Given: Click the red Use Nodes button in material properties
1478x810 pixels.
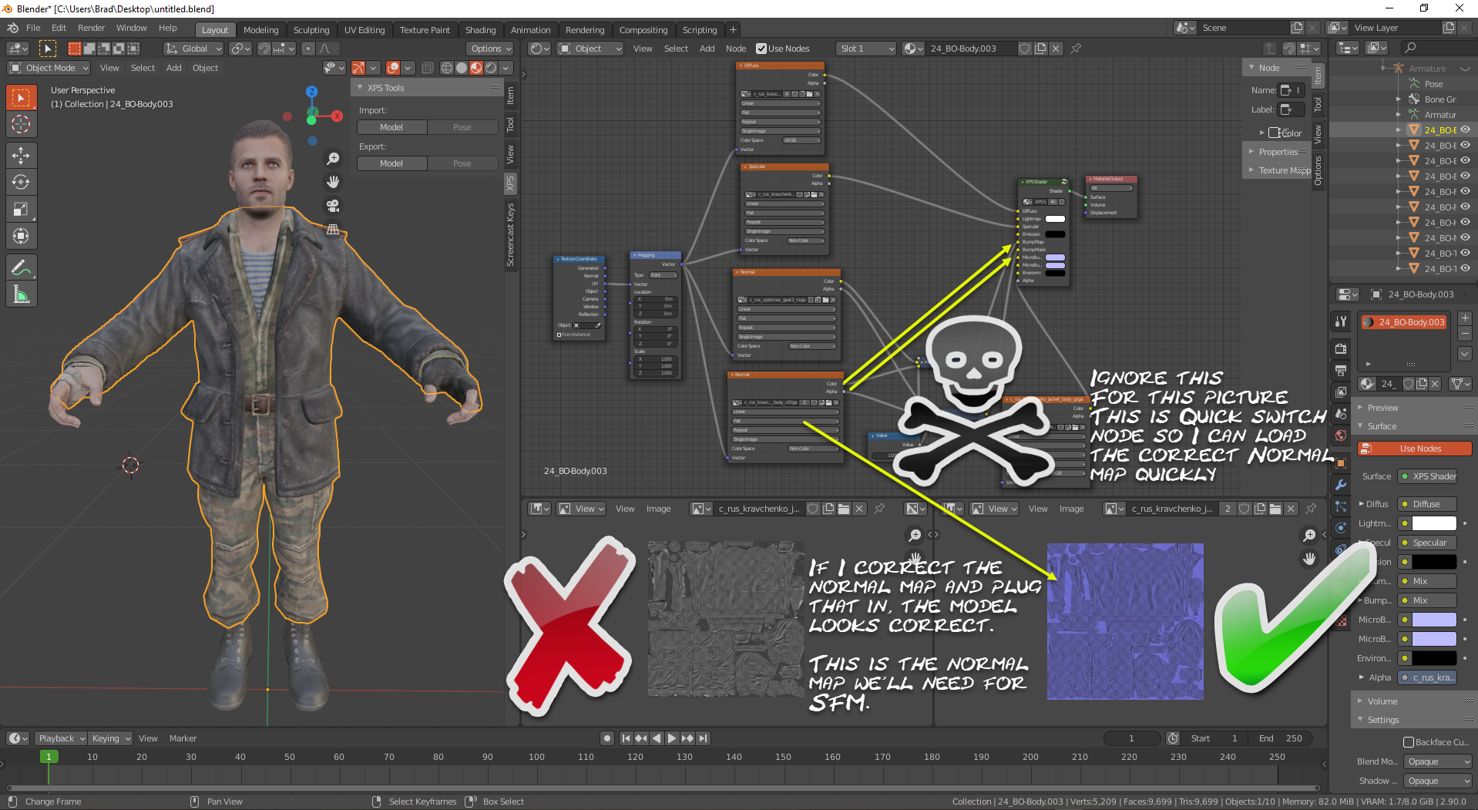Looking at the screenshot, I should pos(1415,449).
